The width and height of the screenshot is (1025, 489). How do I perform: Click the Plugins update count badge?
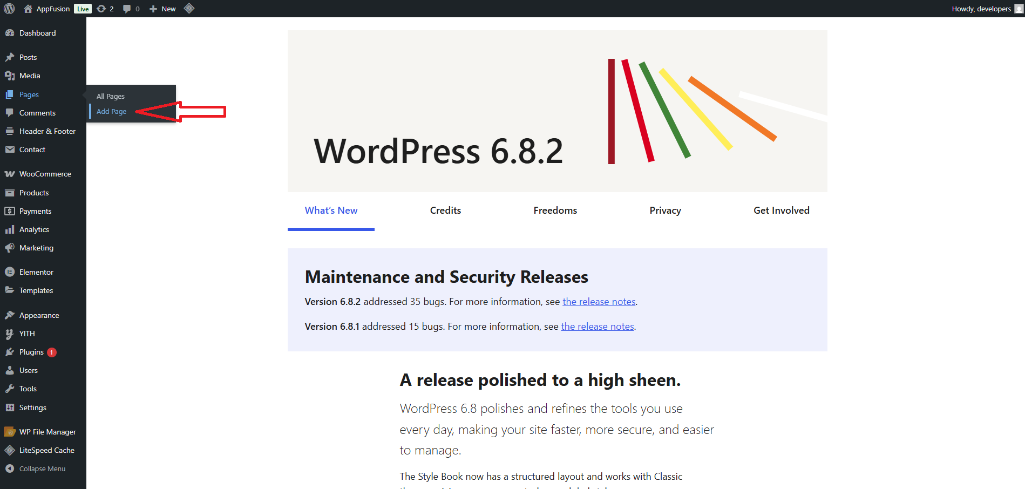point(52,352)
